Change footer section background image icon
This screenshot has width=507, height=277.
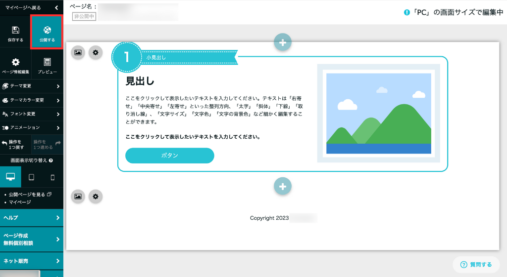[78, 197]
